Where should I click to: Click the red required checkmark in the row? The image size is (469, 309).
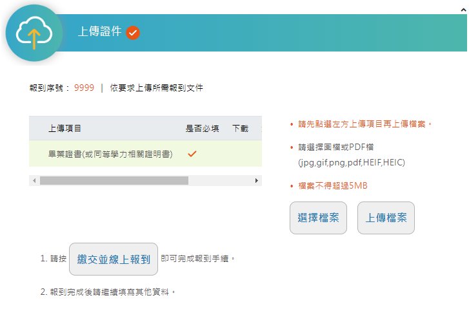point(192,154)
